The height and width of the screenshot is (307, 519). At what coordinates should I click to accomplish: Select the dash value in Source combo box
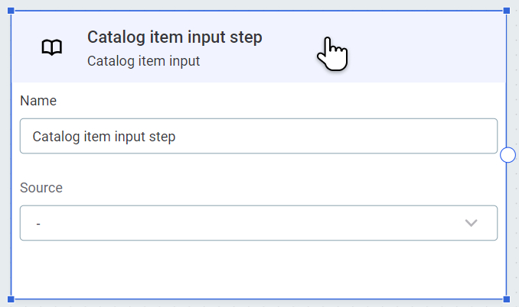[x=38, y=223]
